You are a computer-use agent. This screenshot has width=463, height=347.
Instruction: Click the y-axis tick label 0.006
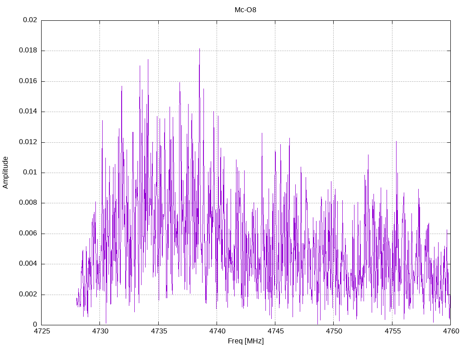pos(28,234)
